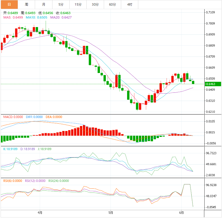Image resolution: width=222 pixels, height=219 pixels.
Task: Click the 5月 date axis marker
Action: (111, 213)
